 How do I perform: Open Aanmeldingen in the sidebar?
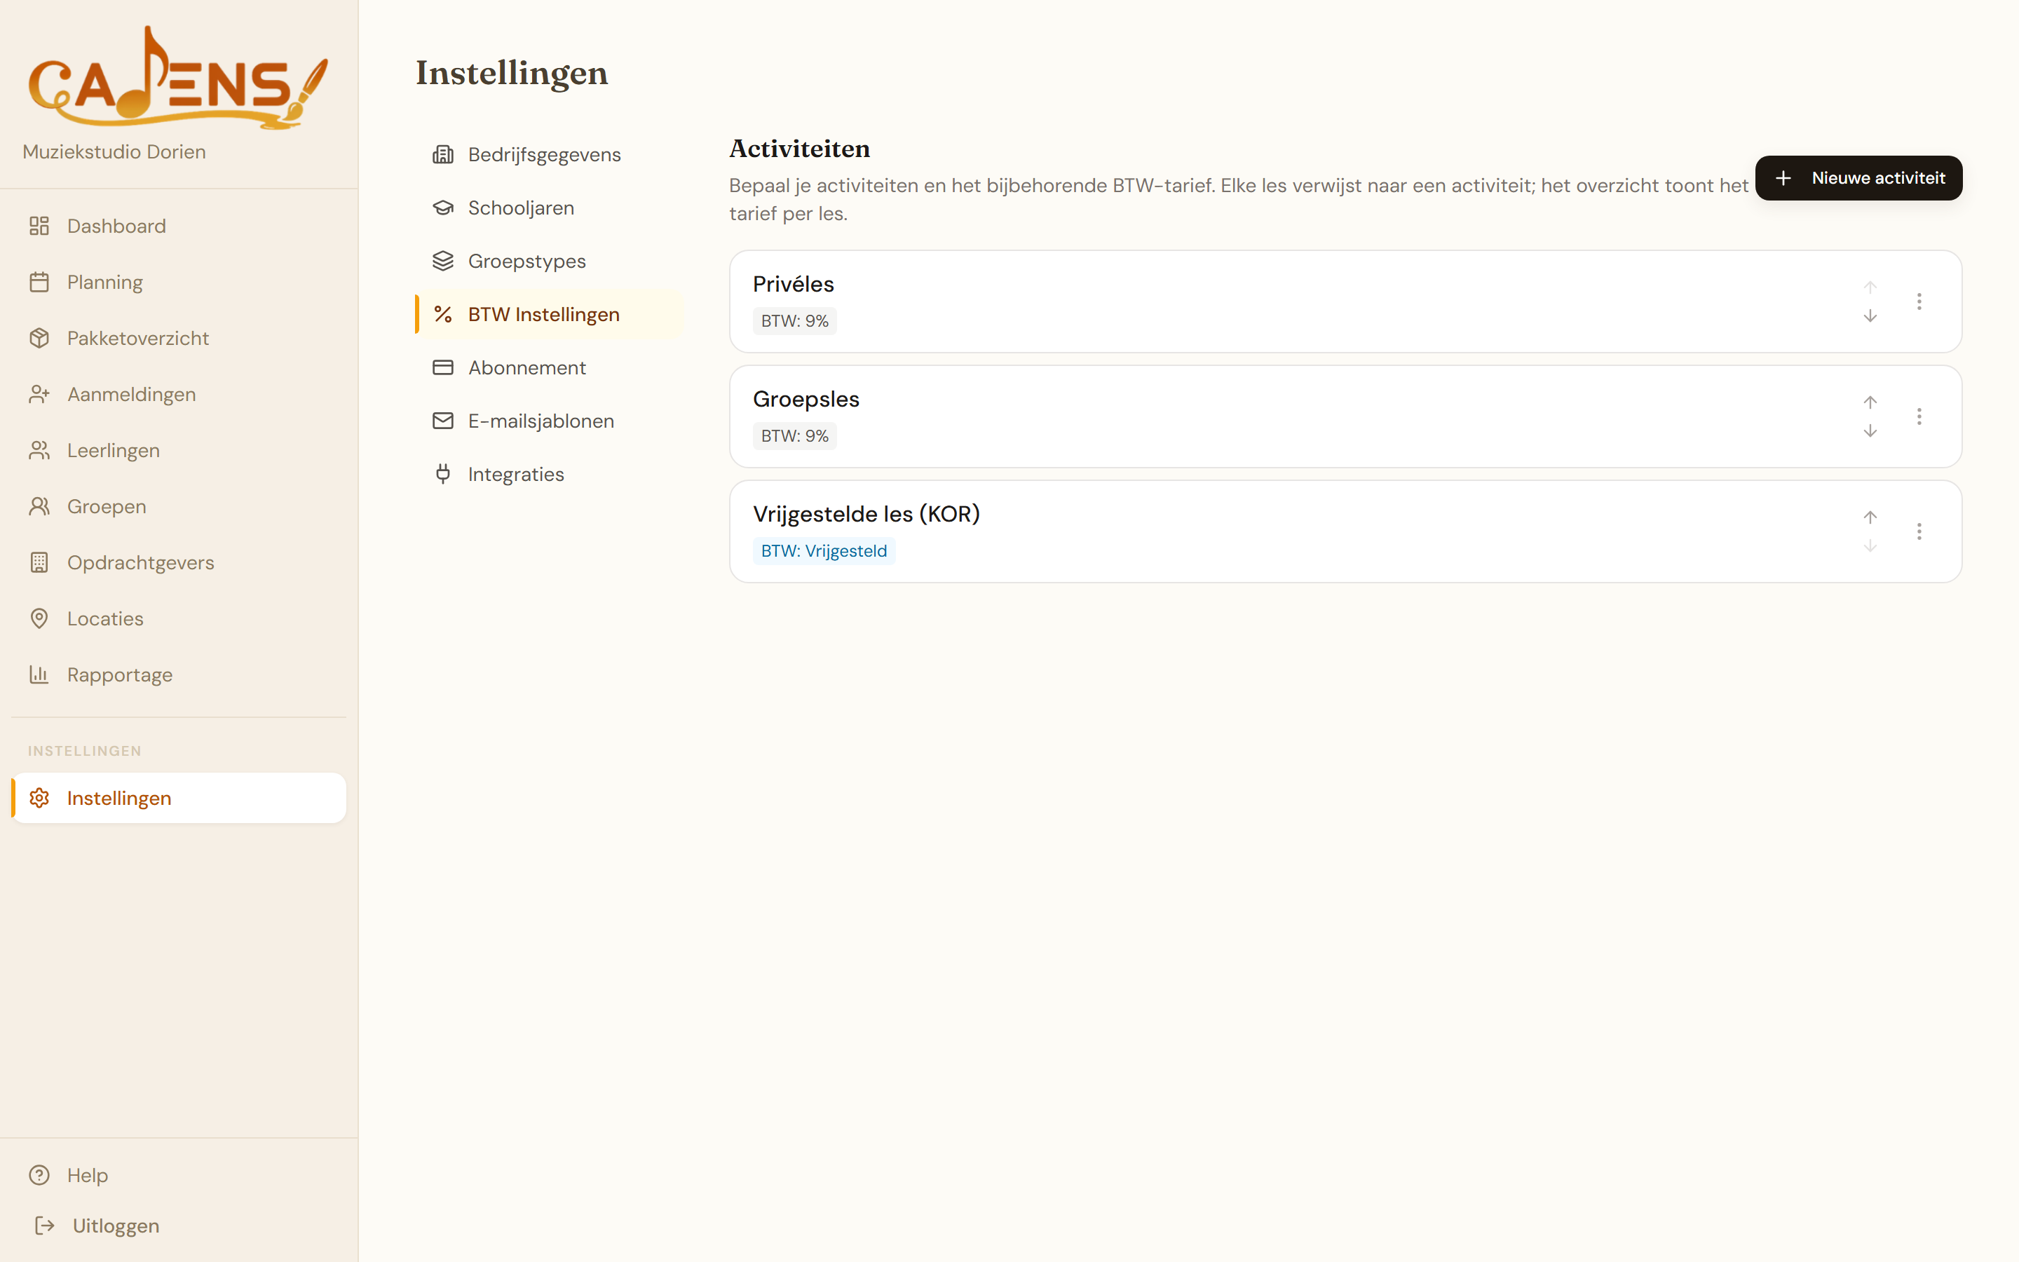click(x=179, y=394)
